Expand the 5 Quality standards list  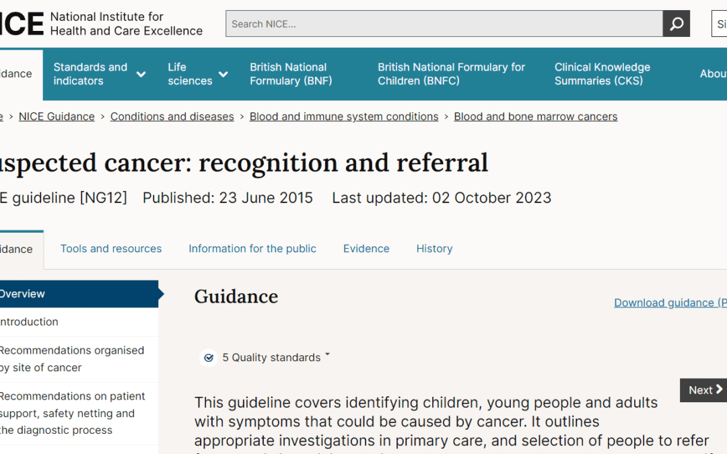(x=277, y=357)
